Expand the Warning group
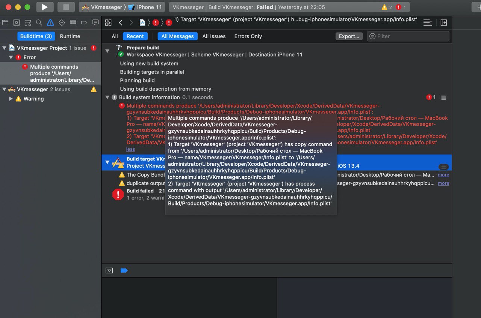This screenshot has height=318, width=481. (11, 99)
